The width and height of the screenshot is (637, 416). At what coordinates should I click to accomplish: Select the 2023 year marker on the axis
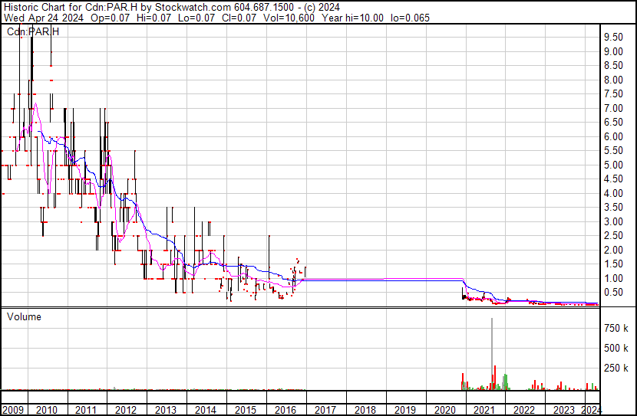click(564, 408)
